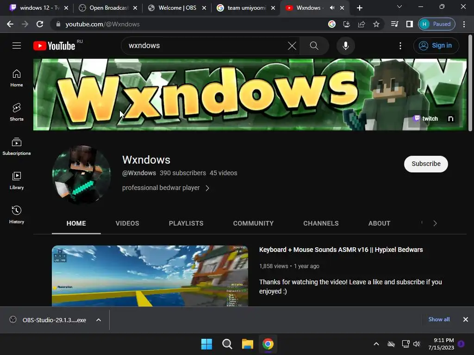Click Show all downloads
The height and width of the screenshot is (355, 474).
[x=439, y=319]
